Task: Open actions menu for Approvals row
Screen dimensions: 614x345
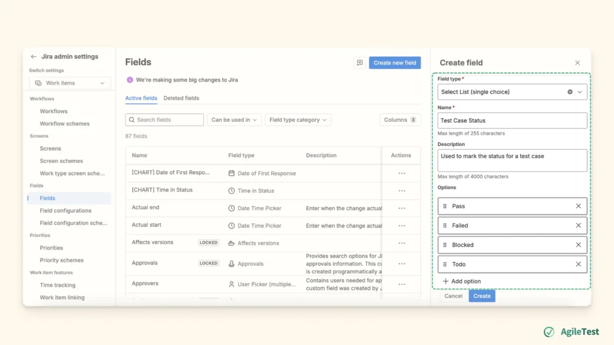Action: click(x=402, y=264)
